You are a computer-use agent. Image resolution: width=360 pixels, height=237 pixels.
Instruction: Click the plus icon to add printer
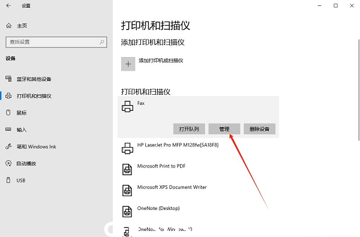128,64
